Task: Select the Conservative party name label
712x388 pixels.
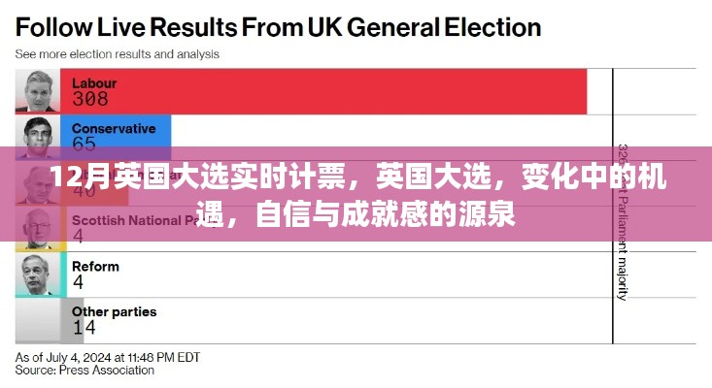Action: (114, 128)
